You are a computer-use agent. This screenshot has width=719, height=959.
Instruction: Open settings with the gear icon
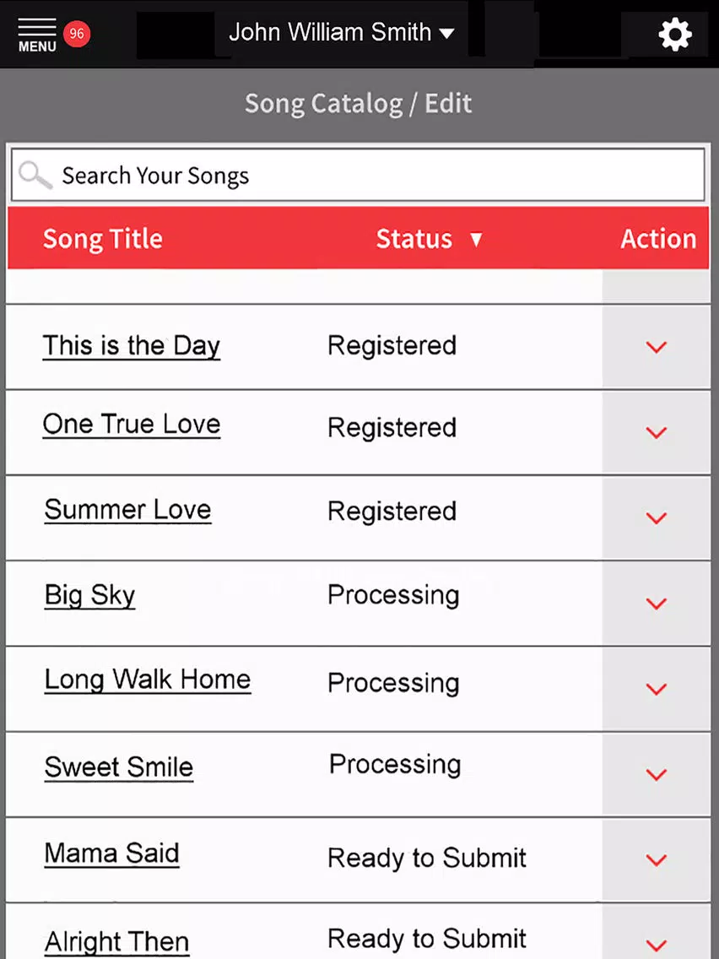(x=675, y=35)
